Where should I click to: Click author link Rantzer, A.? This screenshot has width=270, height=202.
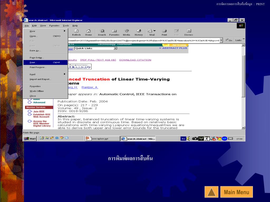[x=90, y=87]
